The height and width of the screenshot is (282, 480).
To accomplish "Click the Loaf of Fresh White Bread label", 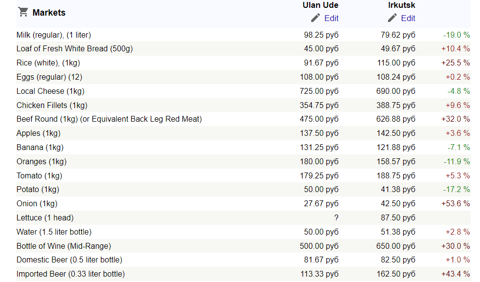I will click(74, 49).
